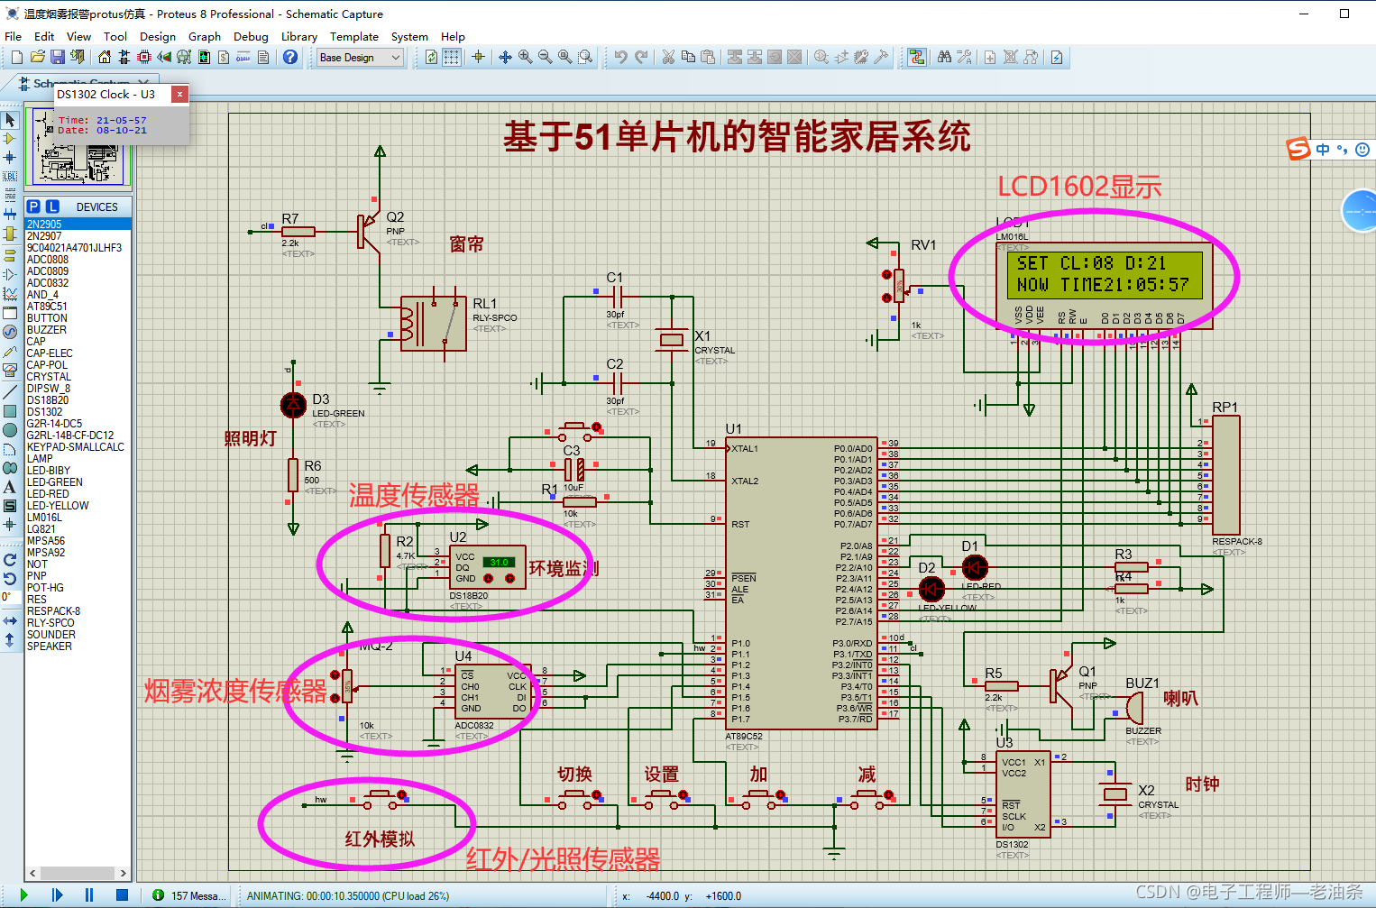The height and width of the screenshot is (908, 1376).
Task: Open the PCB Layout chip icon
Action: click(144, 57)
